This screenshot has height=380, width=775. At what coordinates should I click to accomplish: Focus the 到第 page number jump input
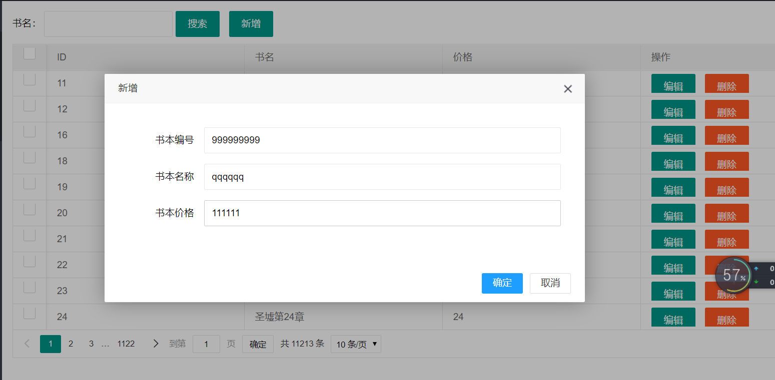point(206,344)
